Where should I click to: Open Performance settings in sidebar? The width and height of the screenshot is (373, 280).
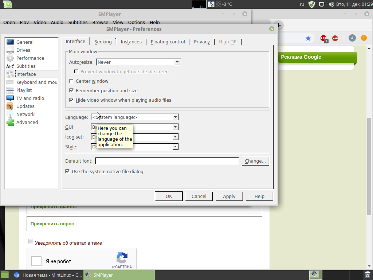pos(30,58)
